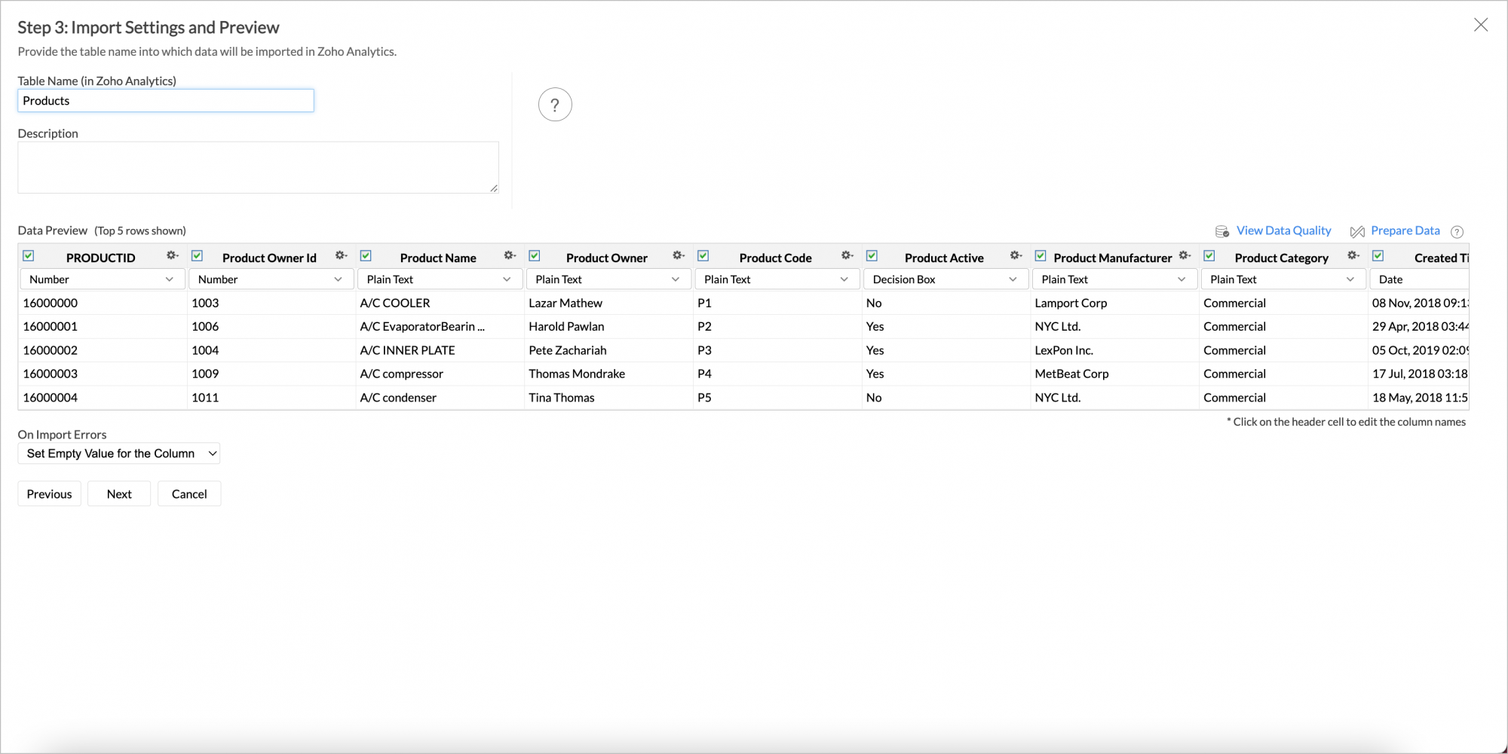Open the settings gear on Product Category column

(1352, 255)
